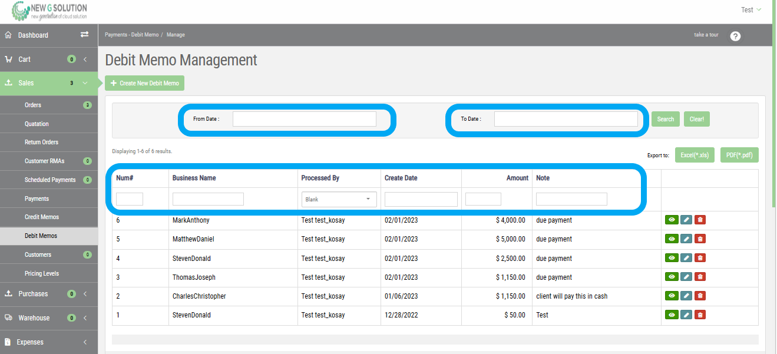Click the edit pencil icon on row 5
Screen dimensions: 777x354
(x=686, y=238)
